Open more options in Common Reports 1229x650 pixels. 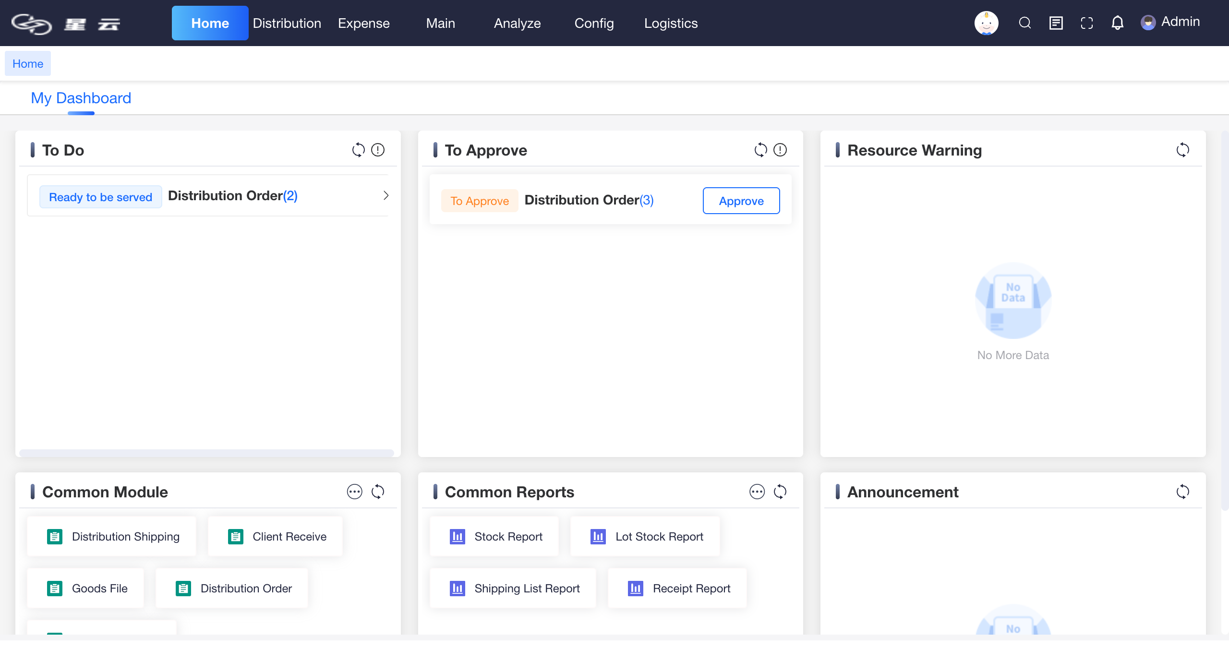(757, 492)
